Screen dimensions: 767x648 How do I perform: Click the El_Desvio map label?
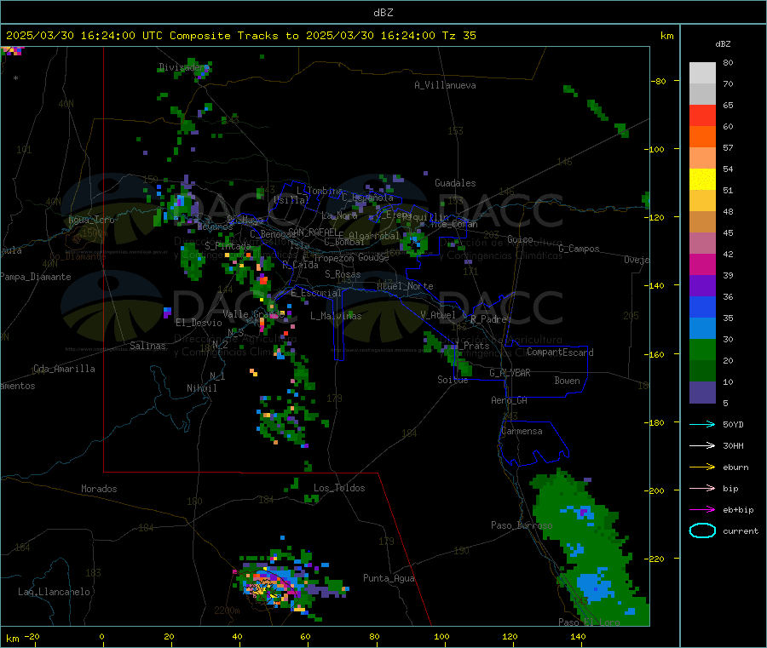(199, 323)
